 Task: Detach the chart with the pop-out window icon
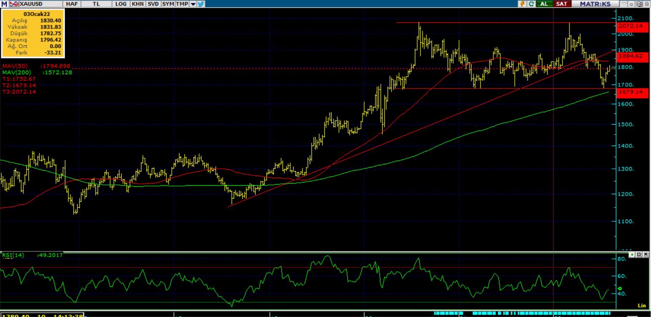(x=639, y=4)
